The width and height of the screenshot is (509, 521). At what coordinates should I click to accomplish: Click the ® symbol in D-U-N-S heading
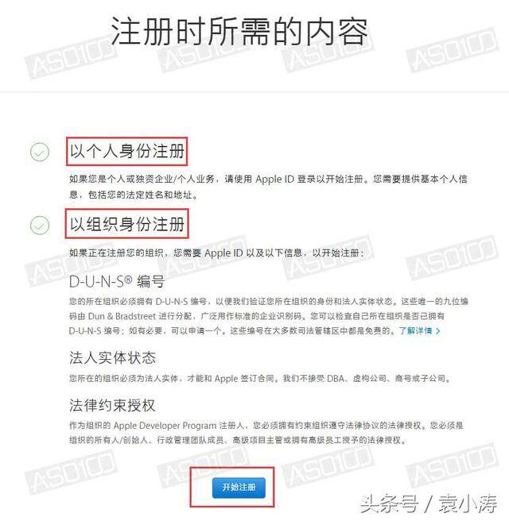tap(128, 281)
